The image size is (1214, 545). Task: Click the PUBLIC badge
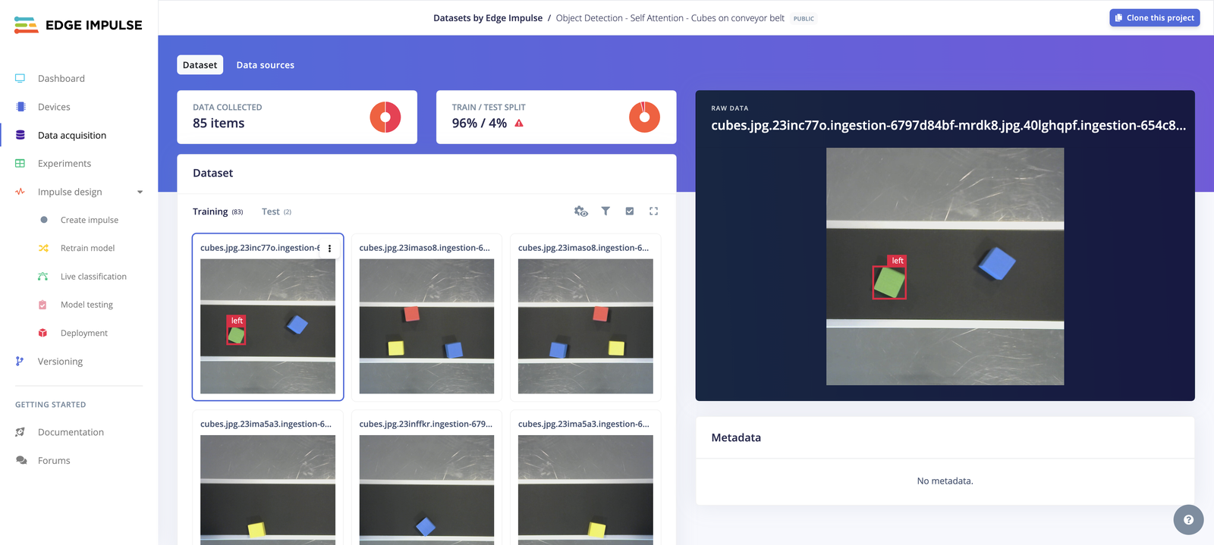[804, 19]
